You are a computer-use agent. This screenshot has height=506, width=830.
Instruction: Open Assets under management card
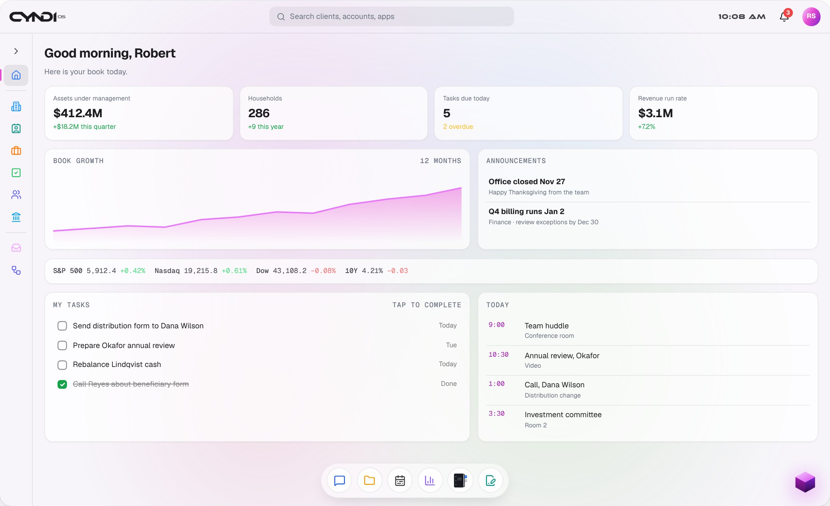click(139, 113)
